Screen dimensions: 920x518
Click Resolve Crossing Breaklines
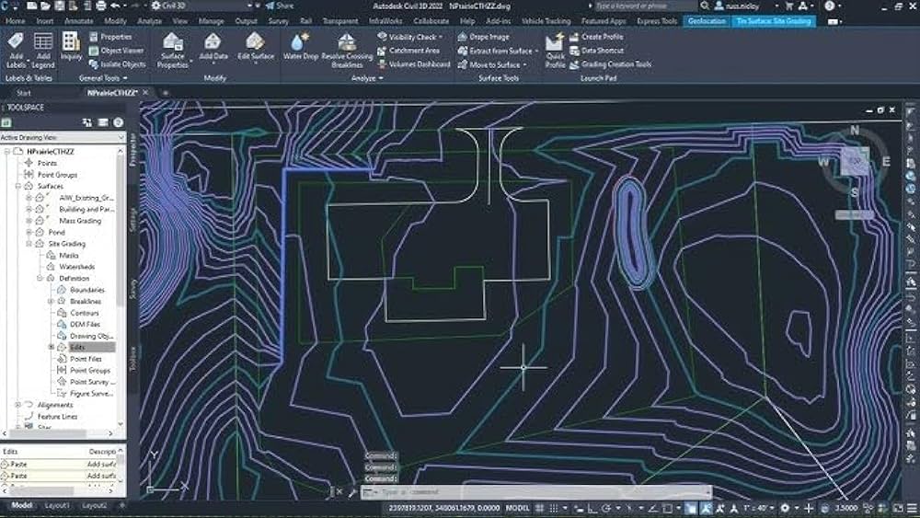[x=347, y=51]
